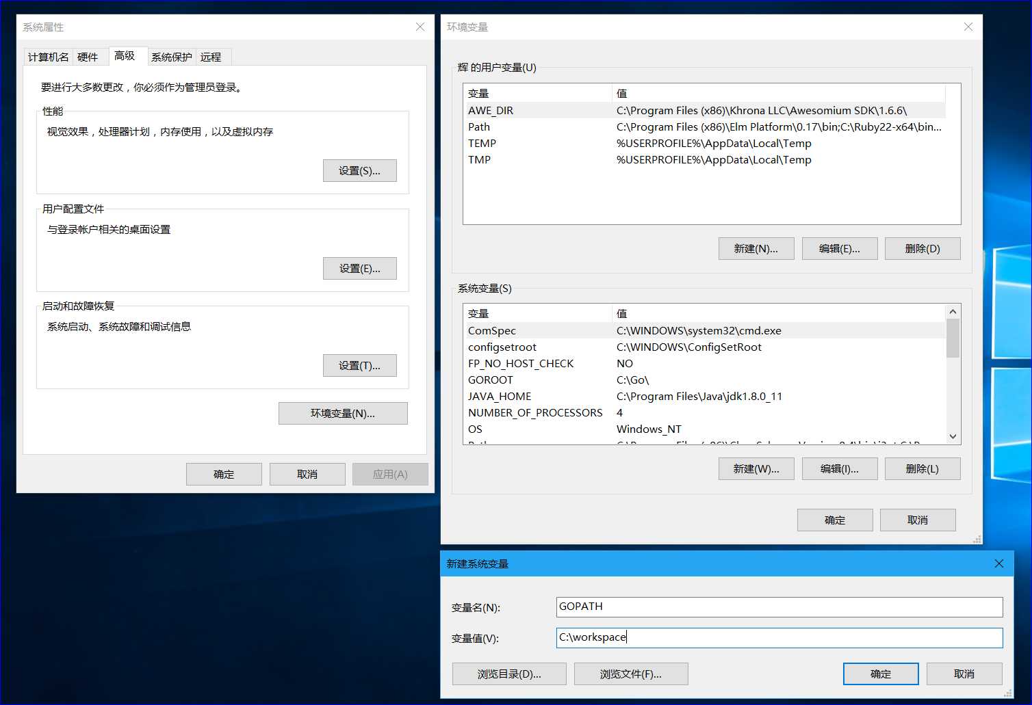Viewport: 1032px width, 705px height.
Task: Select the TMP user variable
Action: (x=704, y=159)
